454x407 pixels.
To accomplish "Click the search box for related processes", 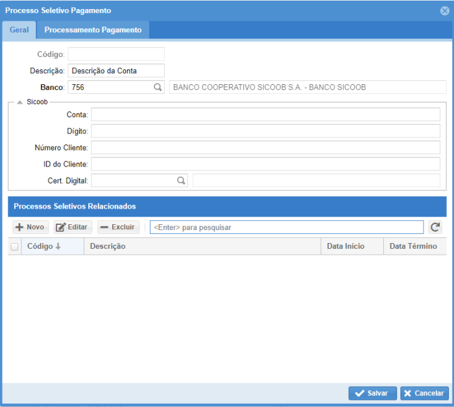I will click(x=286, y=227).
